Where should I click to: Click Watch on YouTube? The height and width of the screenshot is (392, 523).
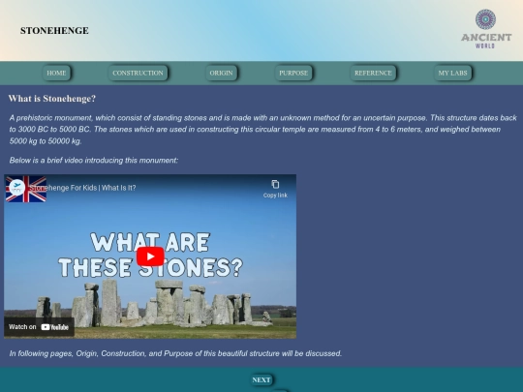39,327
